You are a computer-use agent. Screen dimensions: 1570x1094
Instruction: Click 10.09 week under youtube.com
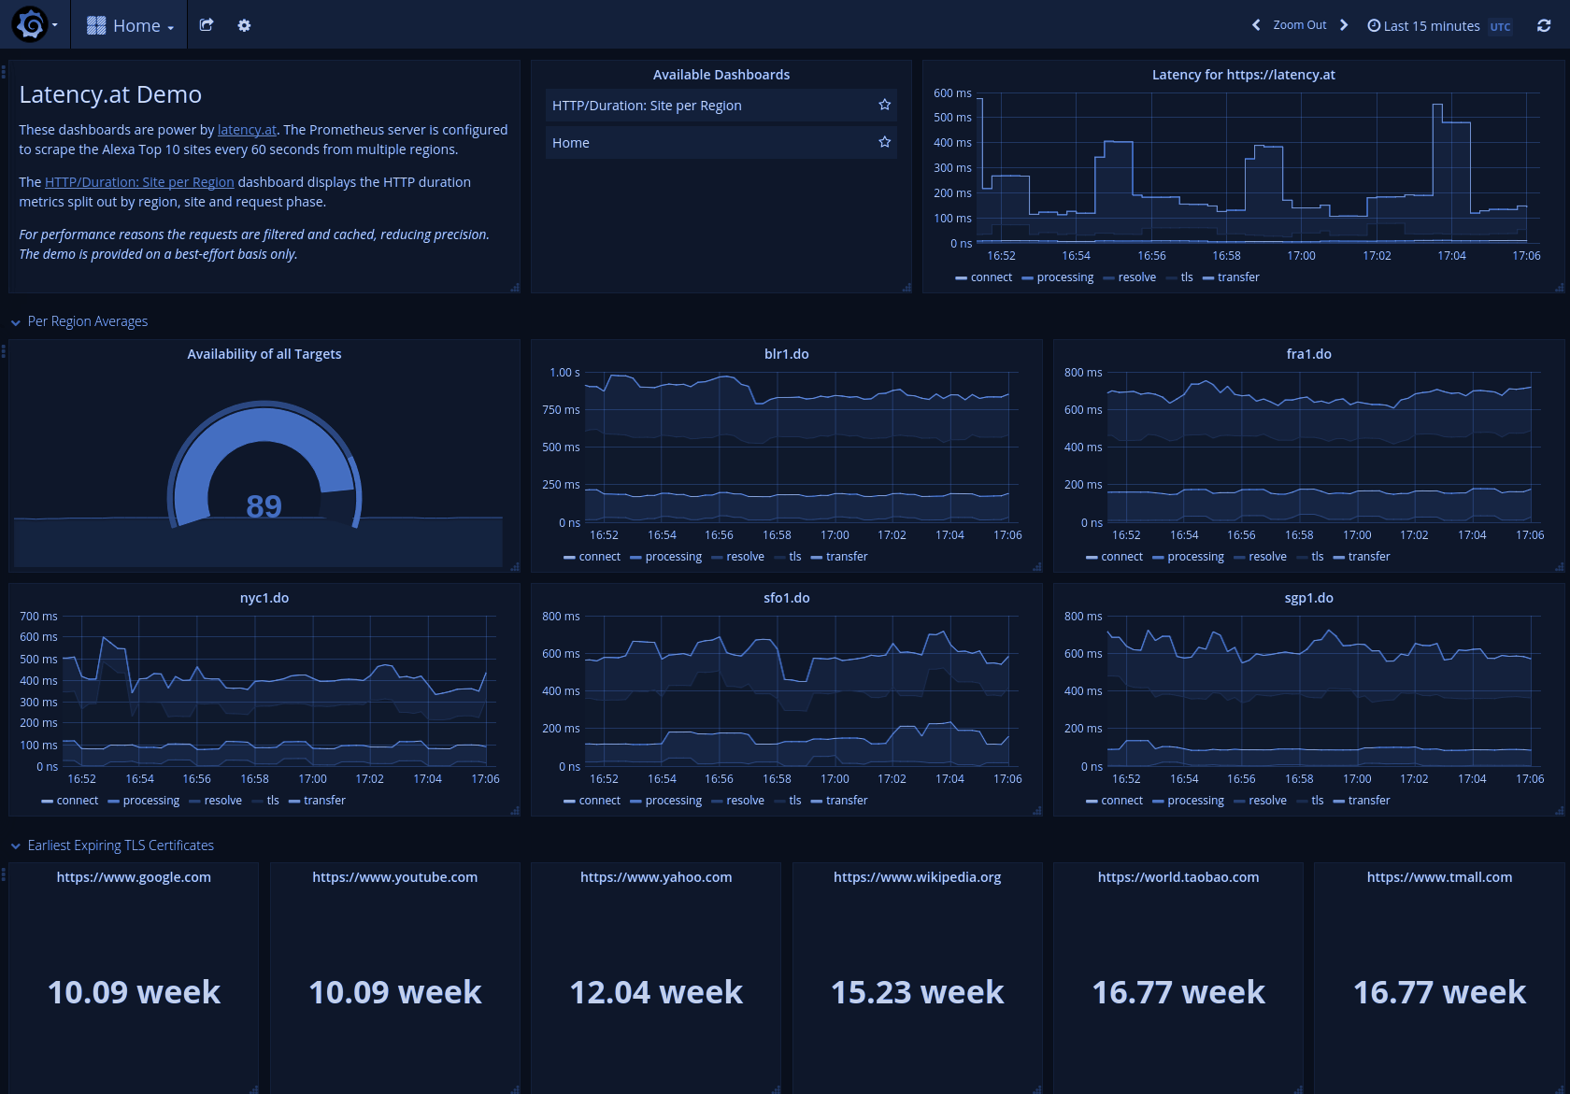pyautogui.click(x=395, y=992)
